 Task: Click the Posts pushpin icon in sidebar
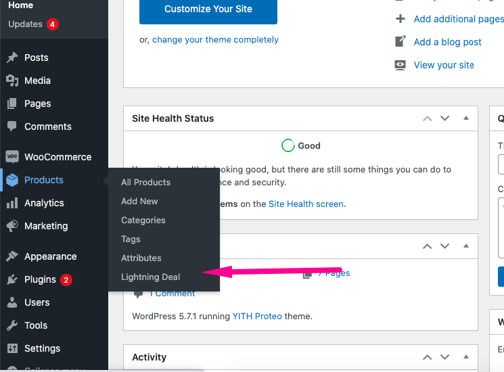click(12, 57)
